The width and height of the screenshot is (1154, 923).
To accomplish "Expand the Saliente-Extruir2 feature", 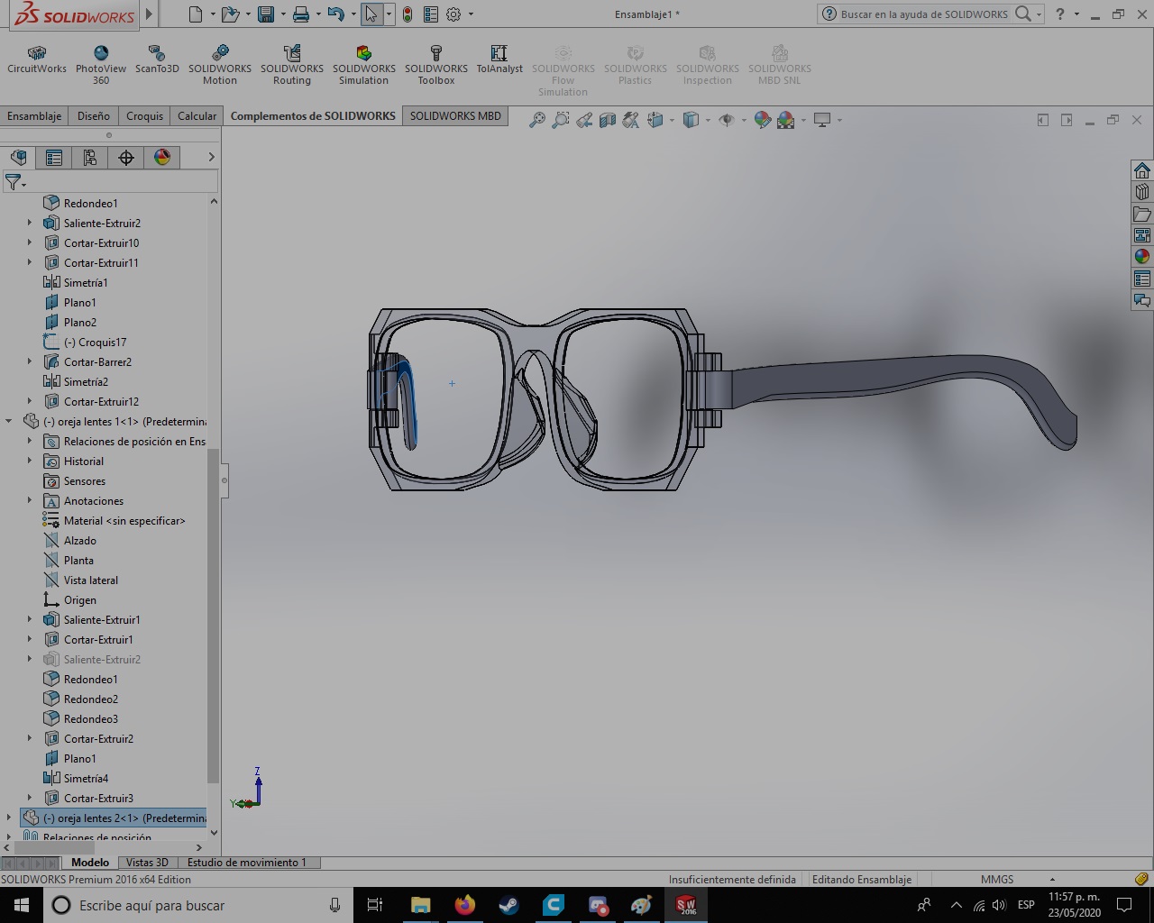I will point(30,224).
